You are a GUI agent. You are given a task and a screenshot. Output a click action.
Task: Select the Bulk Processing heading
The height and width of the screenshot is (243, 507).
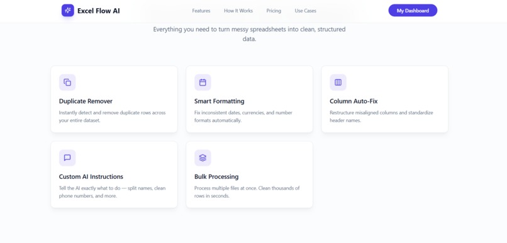216,177
